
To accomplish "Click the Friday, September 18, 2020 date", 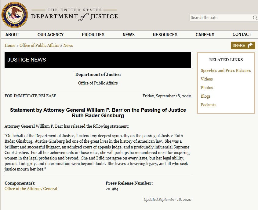I will pos(167,96).
